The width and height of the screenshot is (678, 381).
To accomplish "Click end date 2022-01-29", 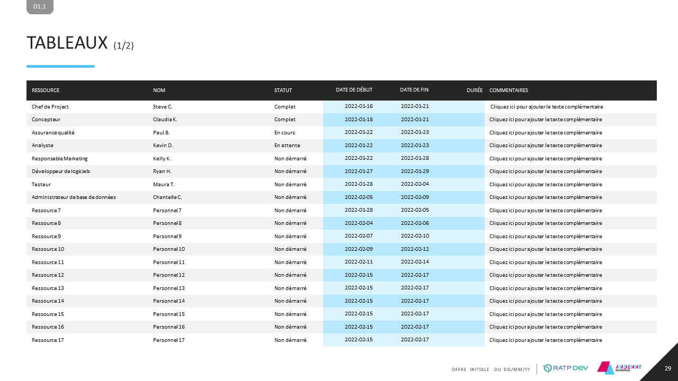I will 415,171.
